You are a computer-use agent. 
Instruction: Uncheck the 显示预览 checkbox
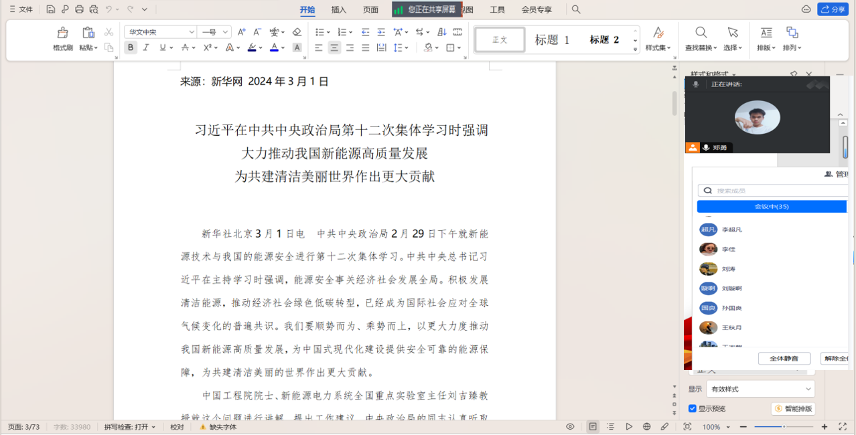693,408
